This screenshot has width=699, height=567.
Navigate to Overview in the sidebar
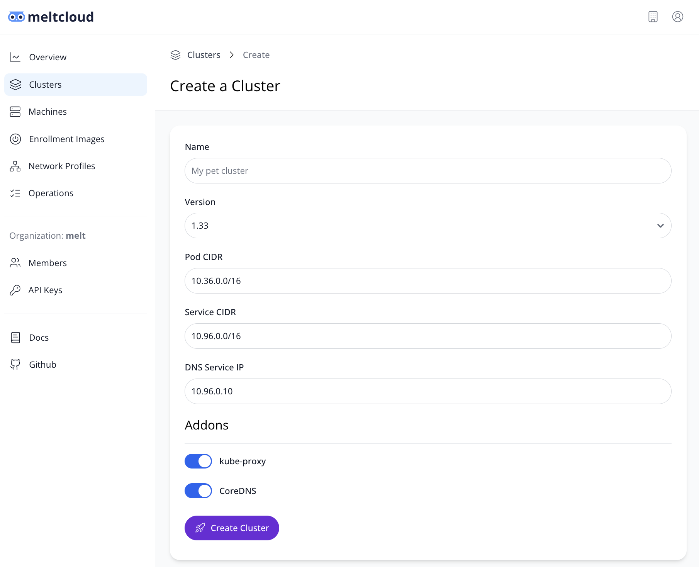point(48,57)
